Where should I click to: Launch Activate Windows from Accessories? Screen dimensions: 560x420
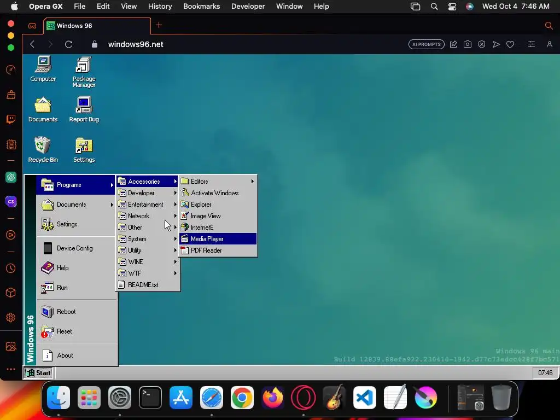[218, 193]
